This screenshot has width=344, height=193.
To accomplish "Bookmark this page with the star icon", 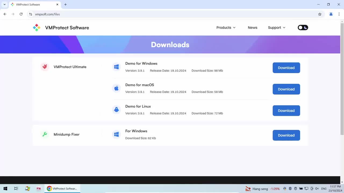I will click(x=320, y=14).
